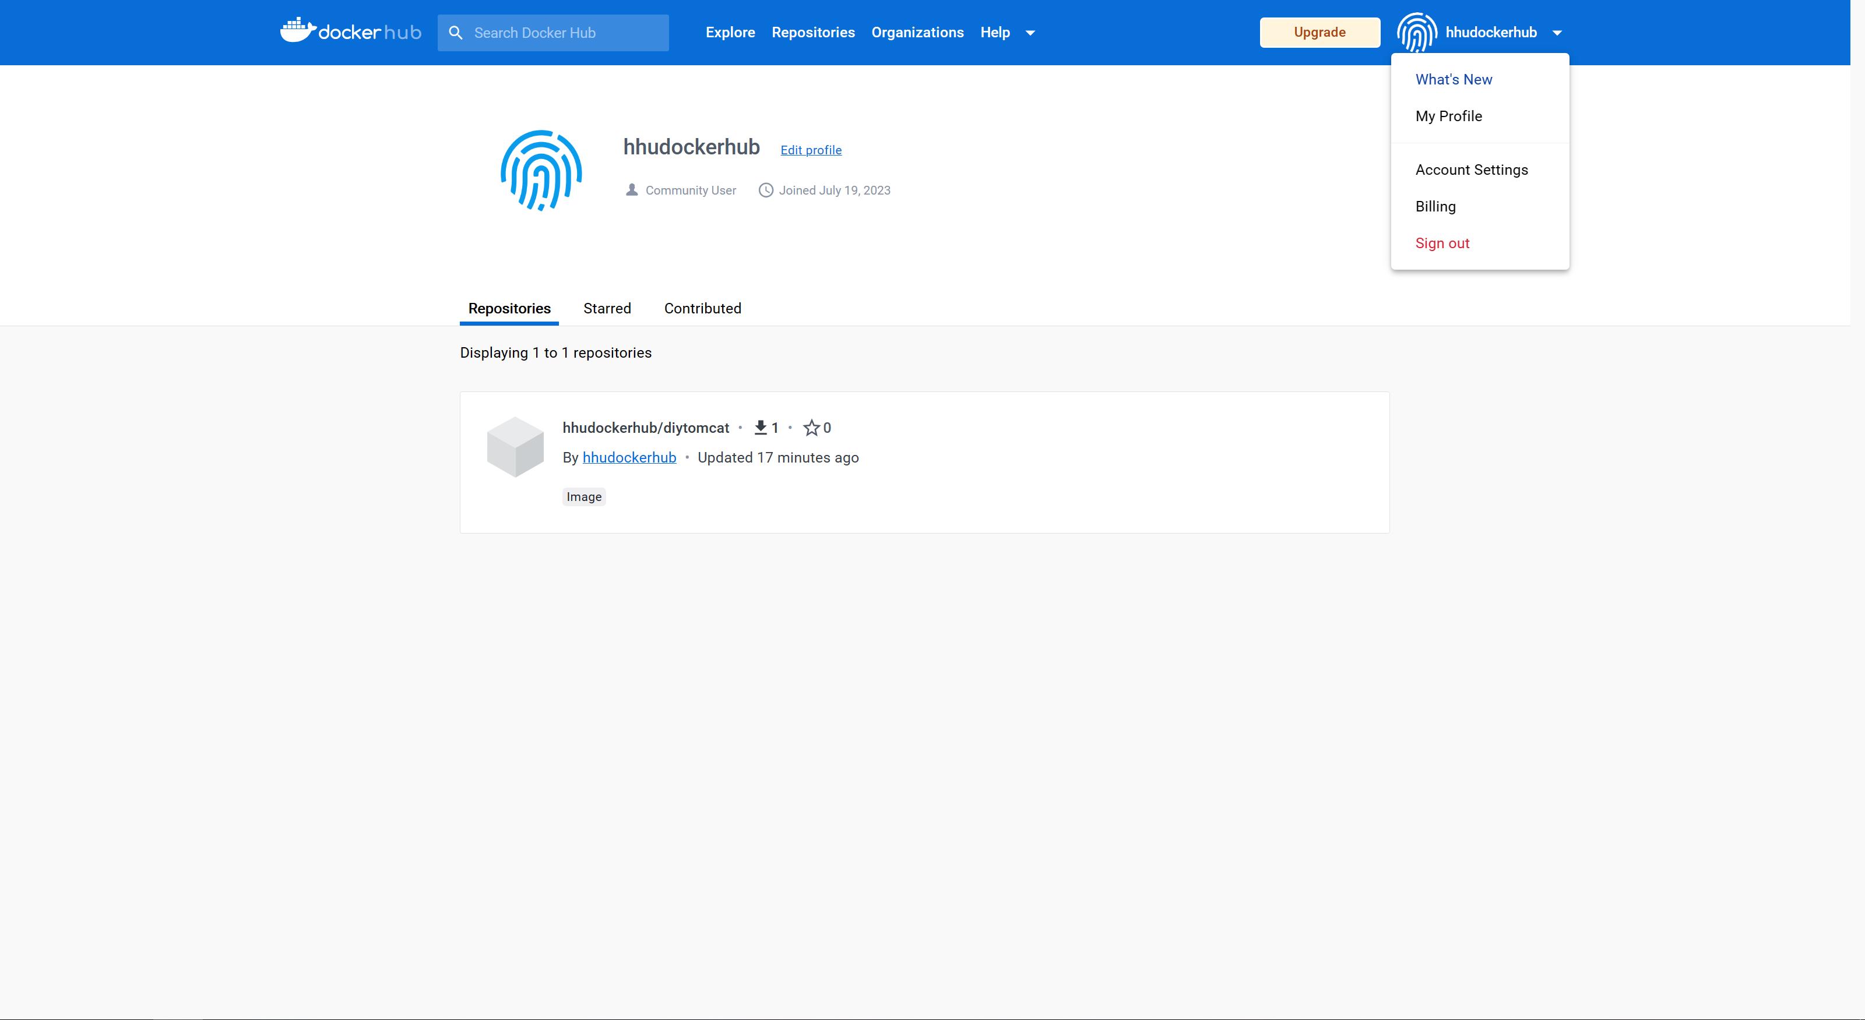
Task: Click the 'Joined July 19, 2023' text
Action: point(834,190)
